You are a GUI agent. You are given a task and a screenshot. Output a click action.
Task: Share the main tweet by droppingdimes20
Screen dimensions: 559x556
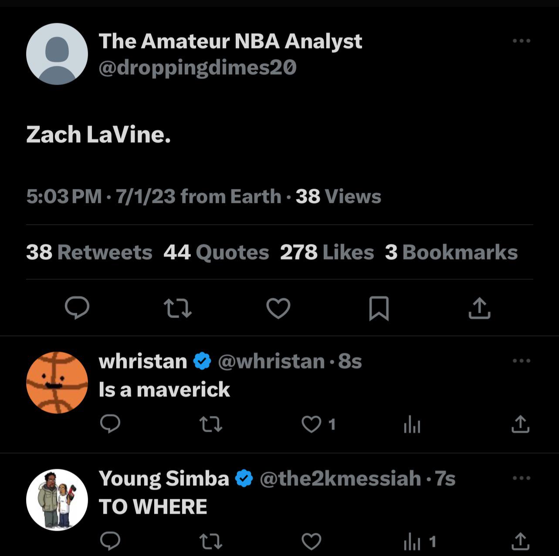[479, 308]
